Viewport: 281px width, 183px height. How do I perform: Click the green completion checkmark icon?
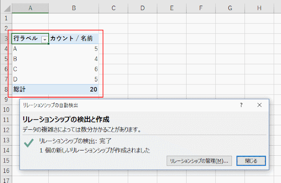coord(29,143)
